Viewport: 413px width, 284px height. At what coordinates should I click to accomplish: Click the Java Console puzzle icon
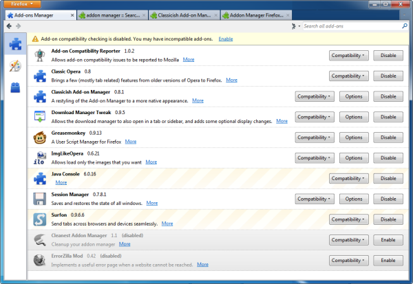(x=40, y=179)
